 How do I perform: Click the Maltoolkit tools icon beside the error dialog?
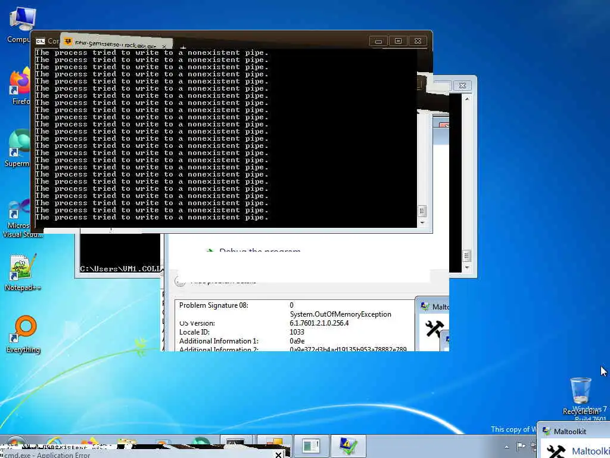pyautogui.click(x=434, y=329)
